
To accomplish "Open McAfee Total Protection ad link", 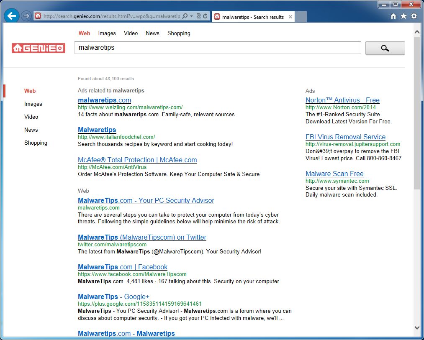I will [137, 160].
